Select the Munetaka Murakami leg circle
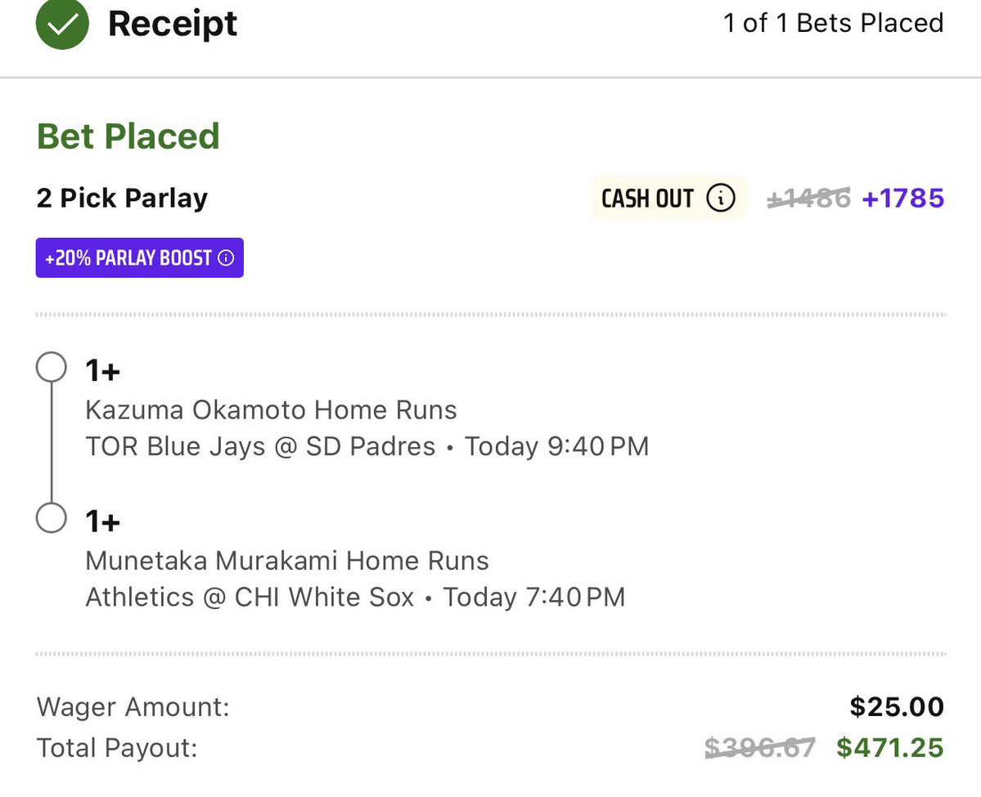 52,517
